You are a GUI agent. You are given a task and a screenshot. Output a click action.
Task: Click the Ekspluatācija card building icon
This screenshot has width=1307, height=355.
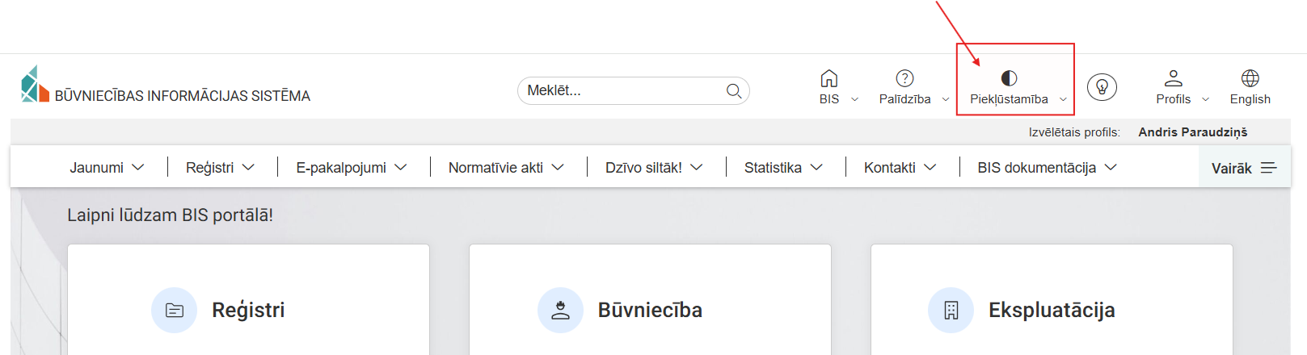pyautogui.click(x=951, y=310)
